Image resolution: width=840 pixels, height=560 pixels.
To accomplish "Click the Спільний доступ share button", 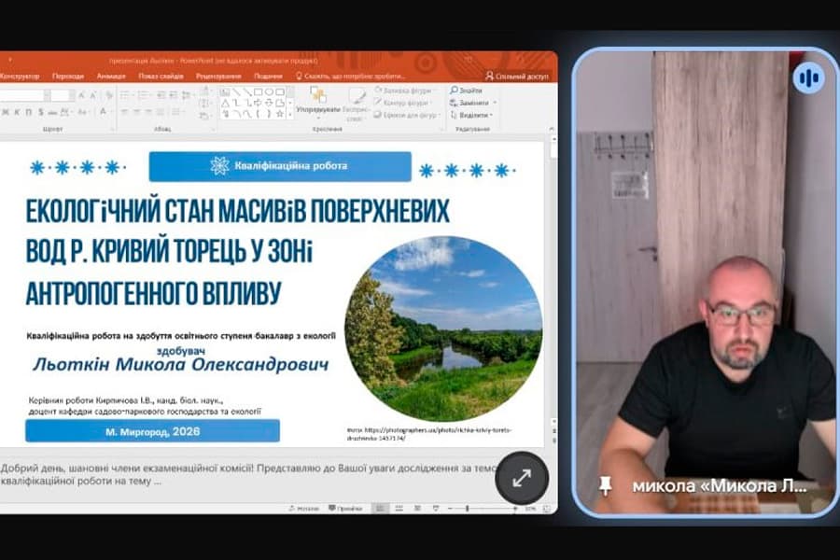I will pos(517,77).
